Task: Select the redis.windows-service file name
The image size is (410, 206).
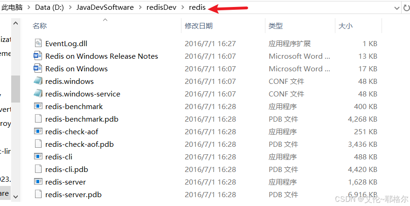Action: tap(83, 94)
